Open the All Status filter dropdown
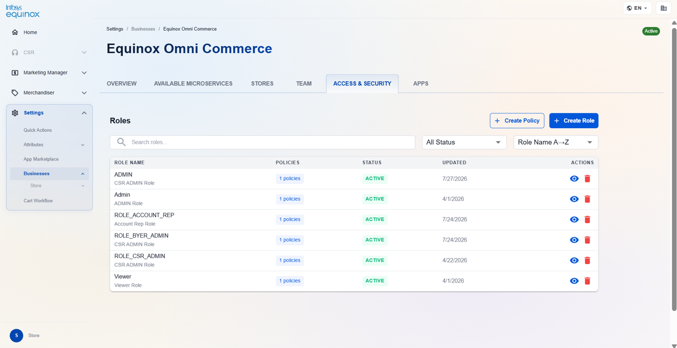The image size is (677, 348). (464, 142)
